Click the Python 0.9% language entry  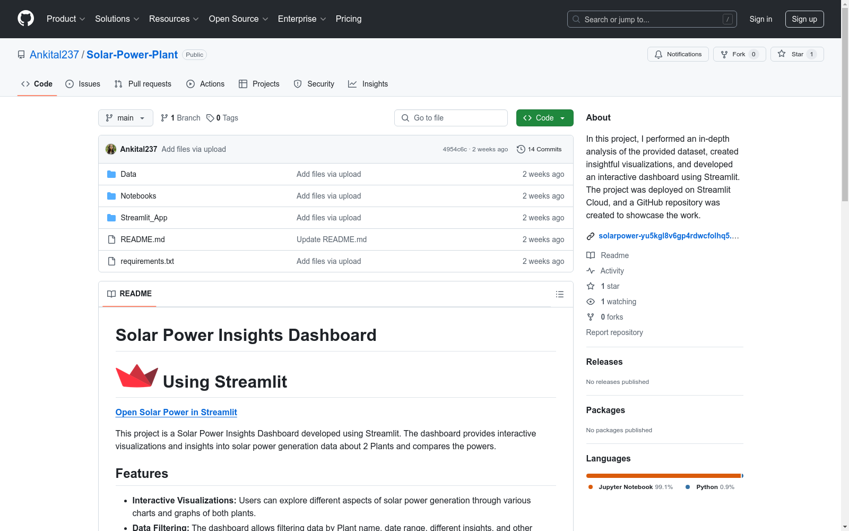(710, 487)
